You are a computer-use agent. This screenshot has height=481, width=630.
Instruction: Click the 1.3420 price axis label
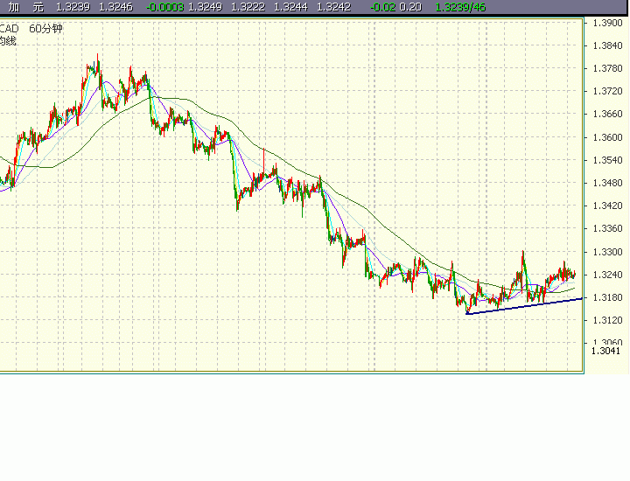pyautogui.click(x=607, y=206)
